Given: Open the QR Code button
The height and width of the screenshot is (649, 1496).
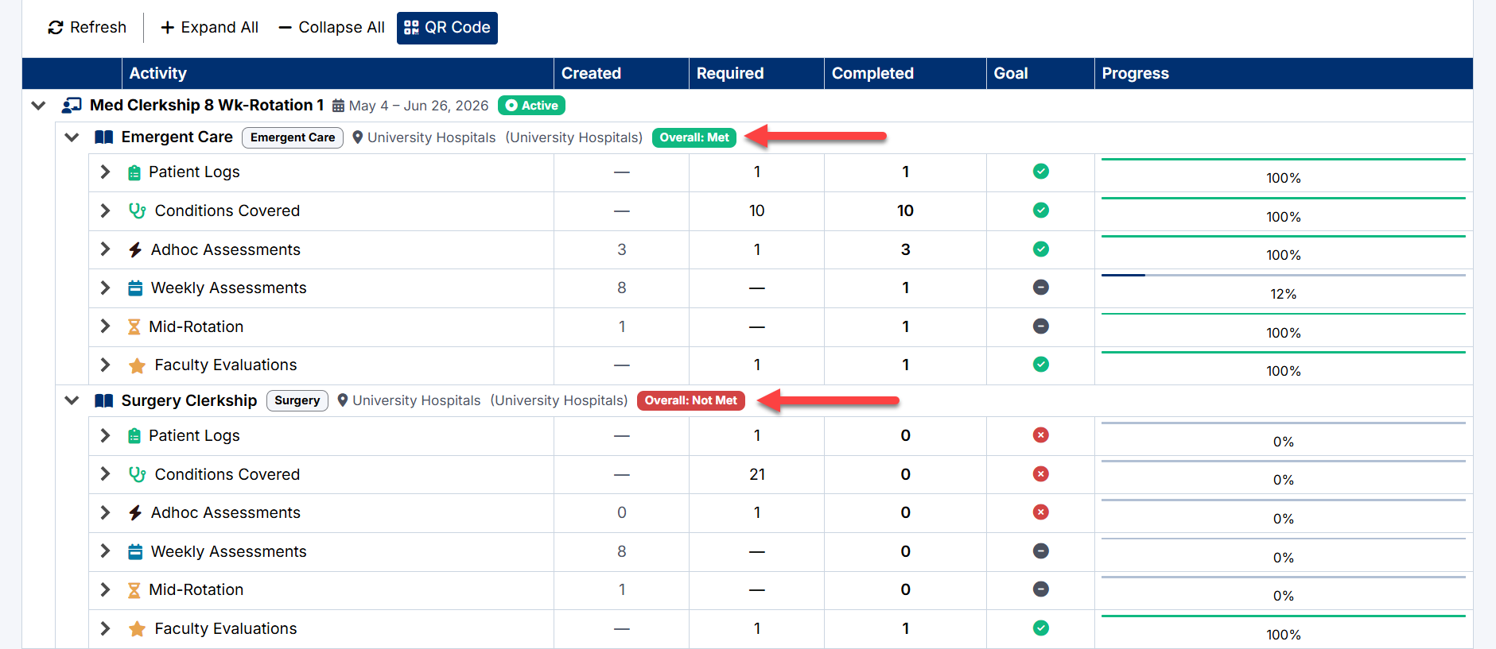Looking at the screenshot, I should coord(447,28).
